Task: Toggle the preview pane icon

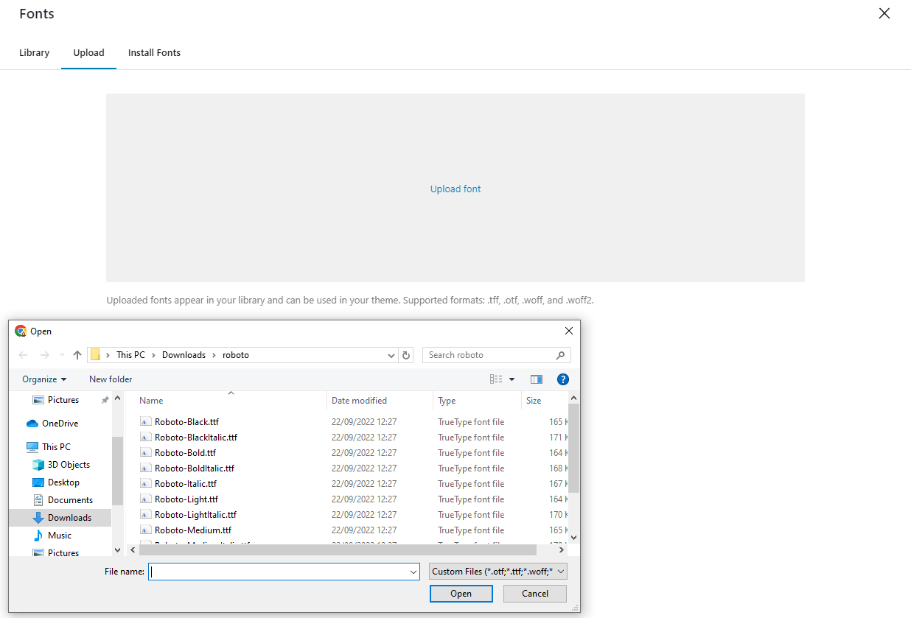Action: [537, 379]
